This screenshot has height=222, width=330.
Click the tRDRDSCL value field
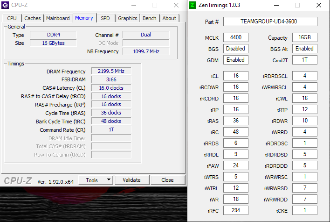[305, 76]
